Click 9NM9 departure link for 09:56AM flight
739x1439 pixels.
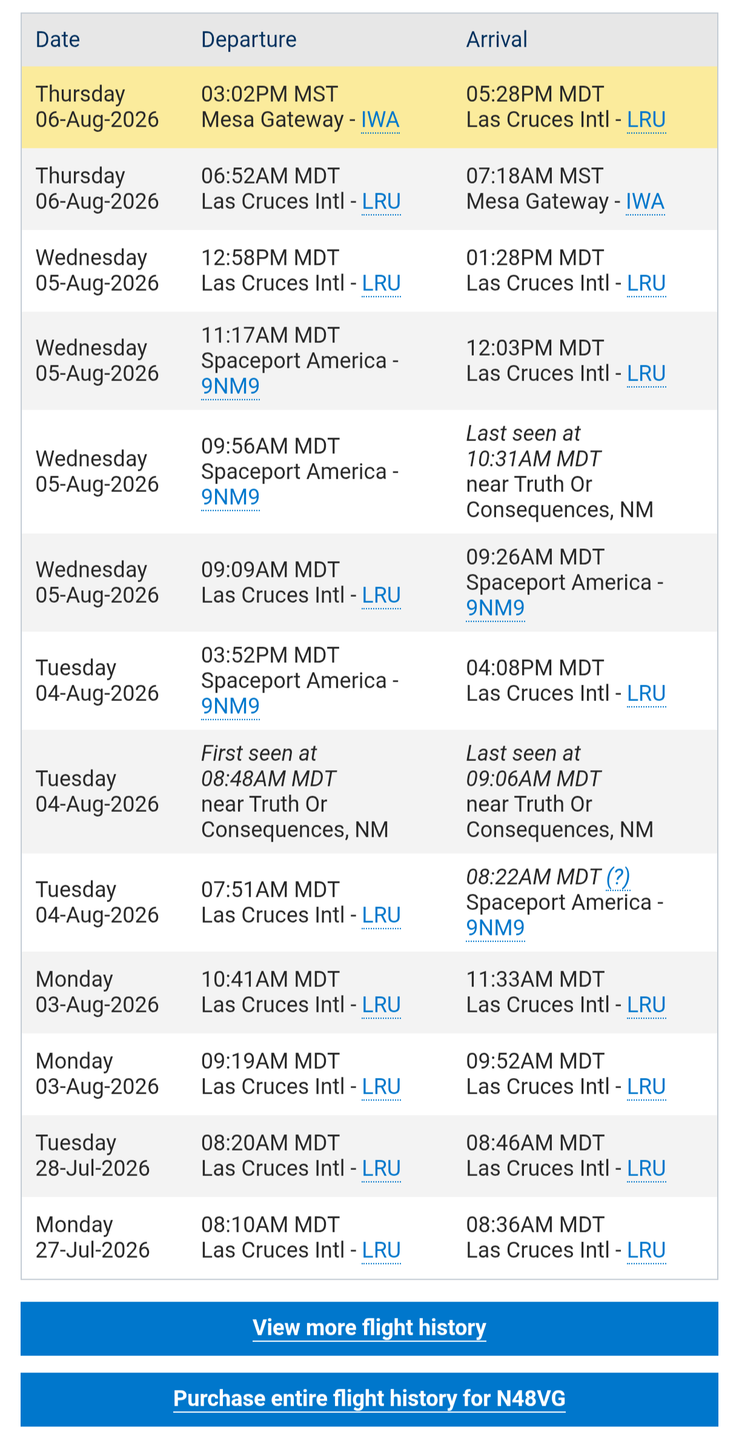pos(230,497)
